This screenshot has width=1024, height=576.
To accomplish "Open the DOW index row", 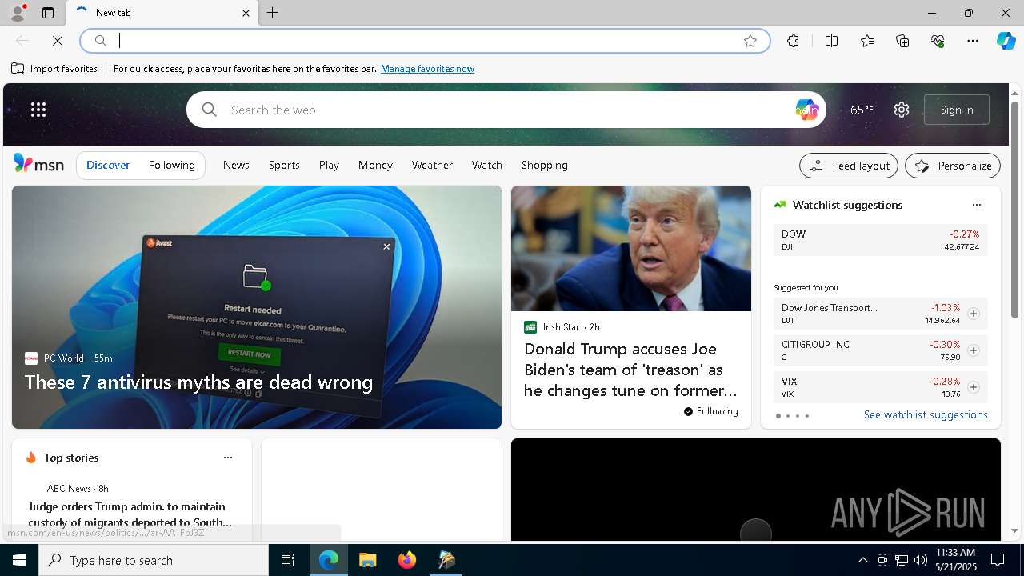I will [881, 240].
